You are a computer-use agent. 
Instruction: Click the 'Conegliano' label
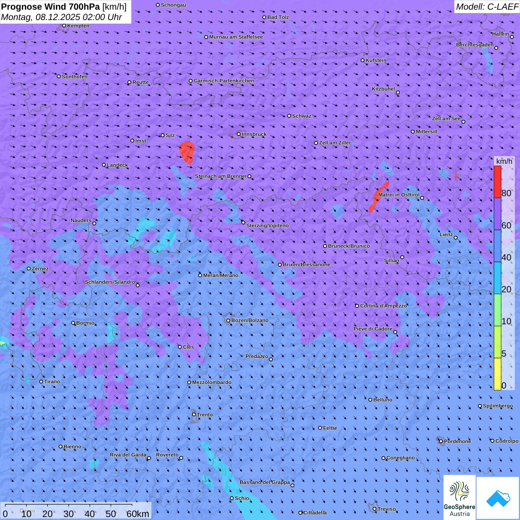click(x=400, y=458)
